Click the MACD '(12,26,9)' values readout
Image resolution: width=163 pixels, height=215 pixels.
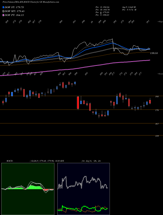[x=44, y=161]
